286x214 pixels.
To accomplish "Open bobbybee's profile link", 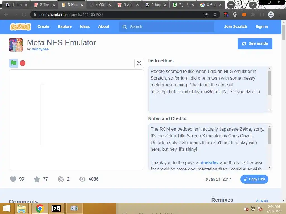I will pyautogui.click(x=40, y=49).
